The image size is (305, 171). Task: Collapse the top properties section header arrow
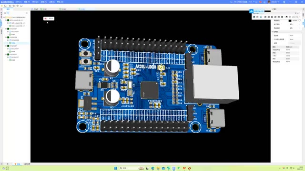(272, 9)
